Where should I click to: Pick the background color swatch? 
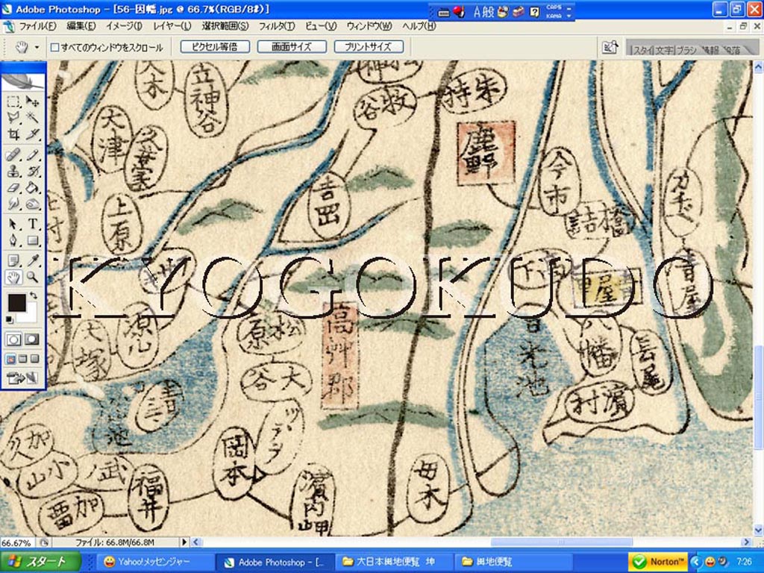[30, 314]
